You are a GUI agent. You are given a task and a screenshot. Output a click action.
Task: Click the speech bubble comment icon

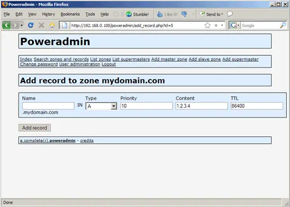click(x=230, y=14)
